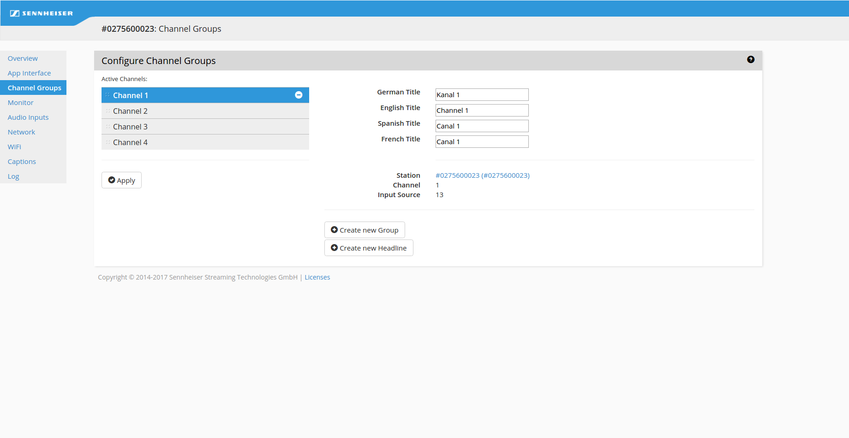The height and width of the screenshot is (438, 849).
Task: Click the help question mark icon
Action: (x=750, y=59)
